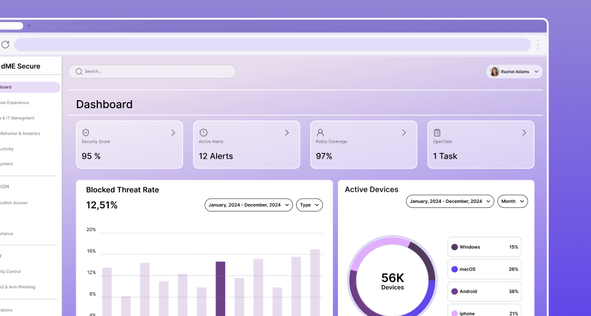This screenshot has height=316, width=591.
Task: Open a new browser tab with plus
Action: point(29,26)
